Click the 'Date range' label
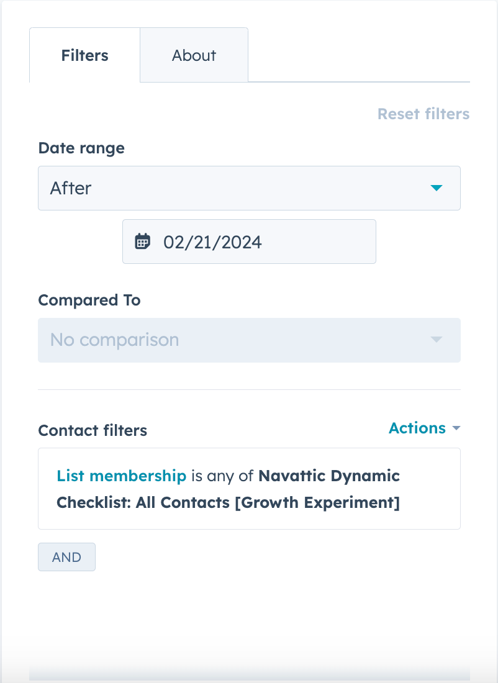Image resolution: width=498 pixels, height=683 pixels. pyautogui.click(x=81, y=148)
